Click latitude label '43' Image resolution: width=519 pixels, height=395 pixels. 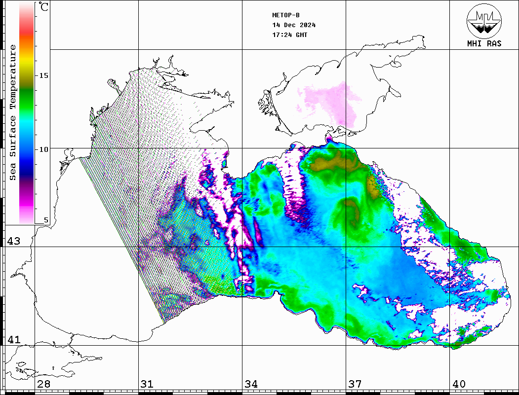14,241
